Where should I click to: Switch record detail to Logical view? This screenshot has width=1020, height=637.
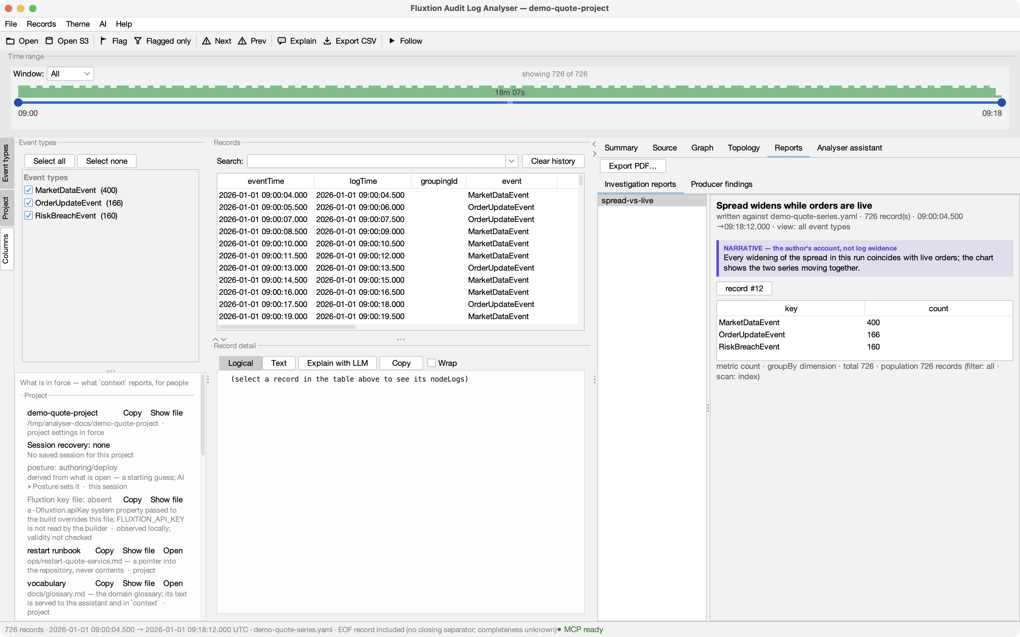coord(240,363)
